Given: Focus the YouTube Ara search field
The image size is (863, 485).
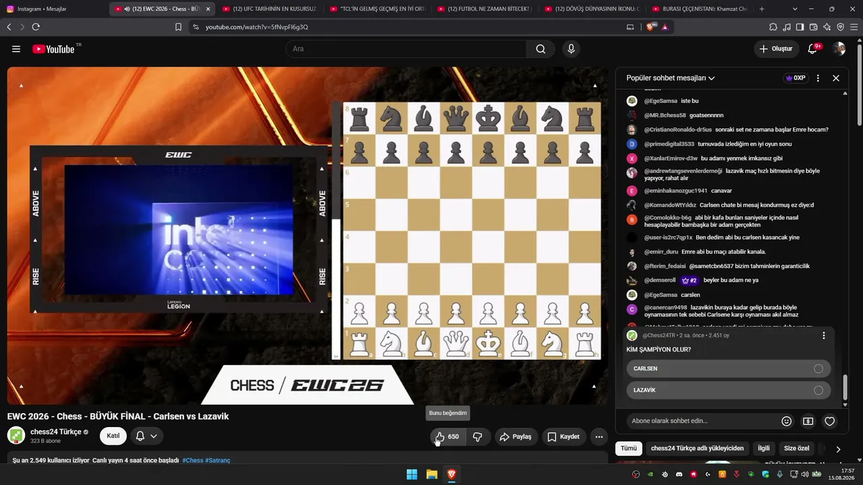Looking at the screenshot, I should [406, 49].
